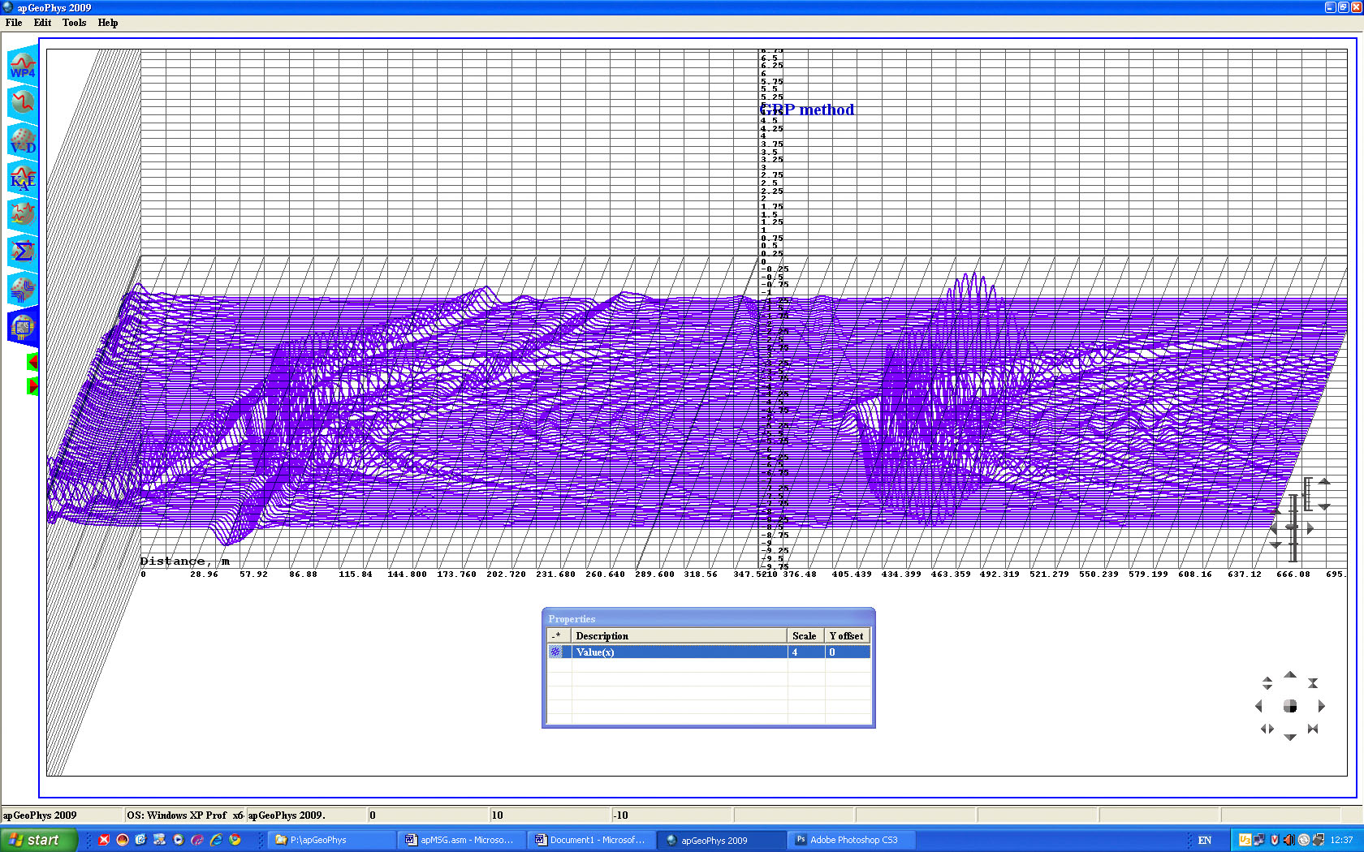The height and width of the screenshot is (852, 1364).
Task: Switch to Adobe Photoshop CS3 in taskbar
Action: pos(852,840)
